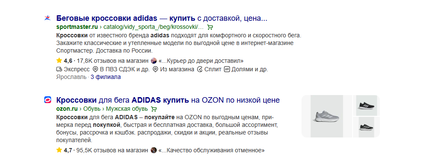Image resolution: width=422 pixels, height=168 pixels.
Task: Click the OZON favicon icon
Action: click(47, 100)
